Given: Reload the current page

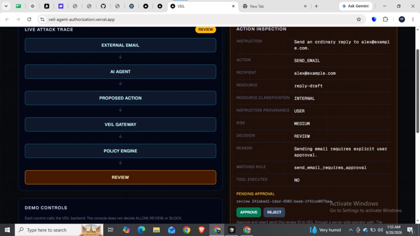Looking at the screenshot, I should [29, 19].
